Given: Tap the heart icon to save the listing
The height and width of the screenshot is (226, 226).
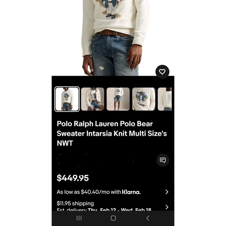Looking at the screenshot, I should [x=162, y=72].
